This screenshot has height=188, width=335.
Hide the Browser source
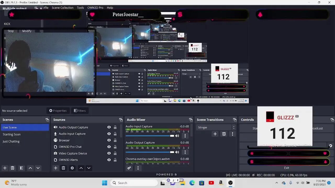click(109, 140)
